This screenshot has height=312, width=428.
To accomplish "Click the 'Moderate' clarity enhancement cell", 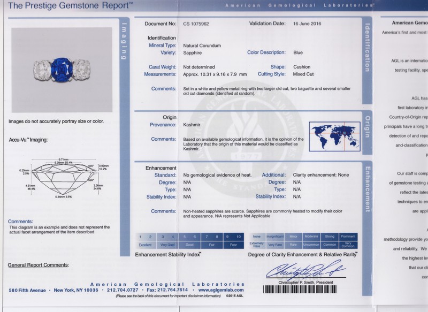I will pyautogui.click(x=311, y=236).
